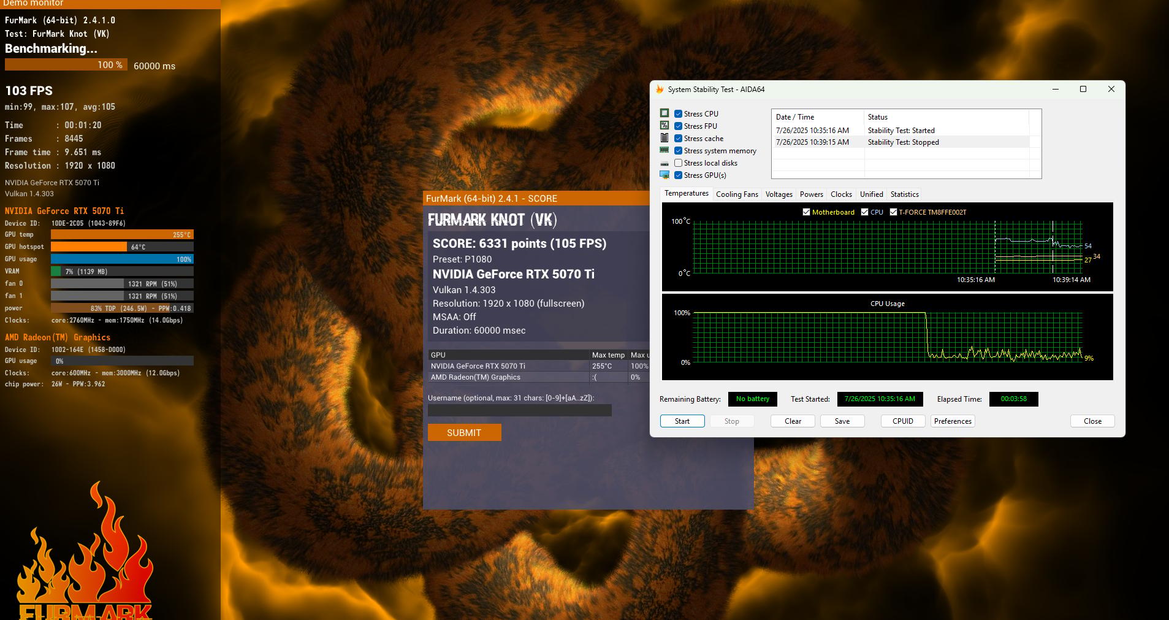Click the Clear button
1169x620 pixels.
click(x=793, y=421)
